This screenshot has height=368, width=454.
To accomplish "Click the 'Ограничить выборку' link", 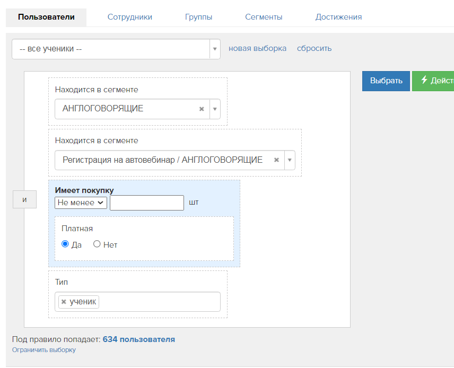I will [x=43, y=350].
